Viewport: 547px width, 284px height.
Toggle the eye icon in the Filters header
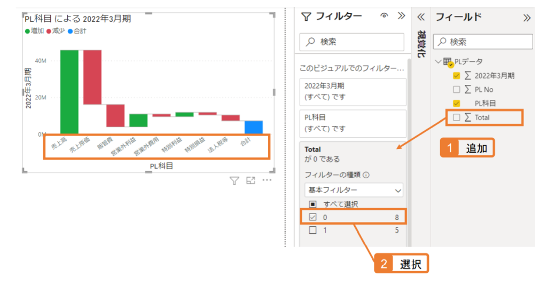(x=384, y=15)
